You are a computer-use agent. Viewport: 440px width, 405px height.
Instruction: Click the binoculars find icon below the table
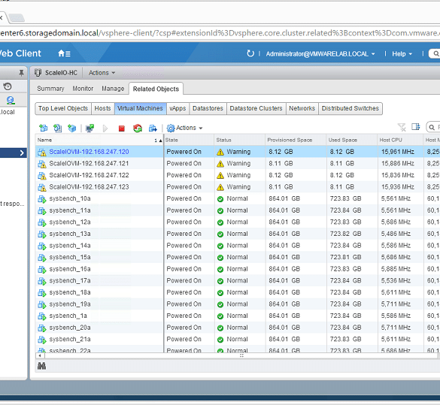coord(41,366)
